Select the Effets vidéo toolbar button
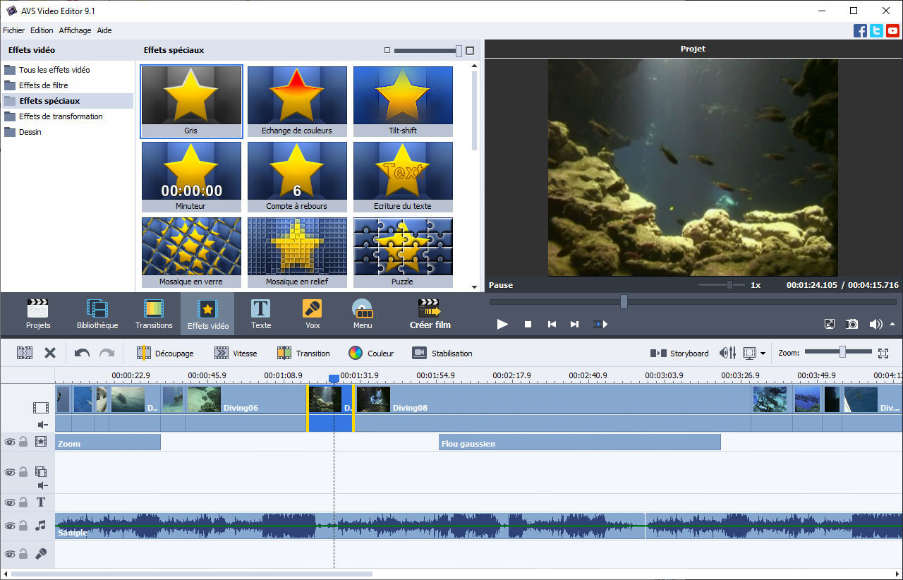This screenshot has width=903, height=580. tap(207, 314)
